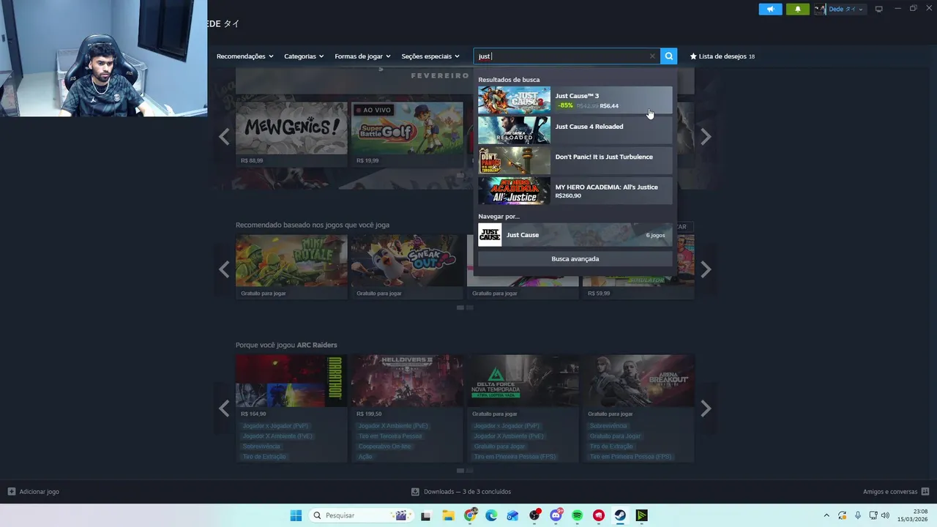Click the blue magnifier search button
Screen dimensions: 937x527
(x=668, y=56)
